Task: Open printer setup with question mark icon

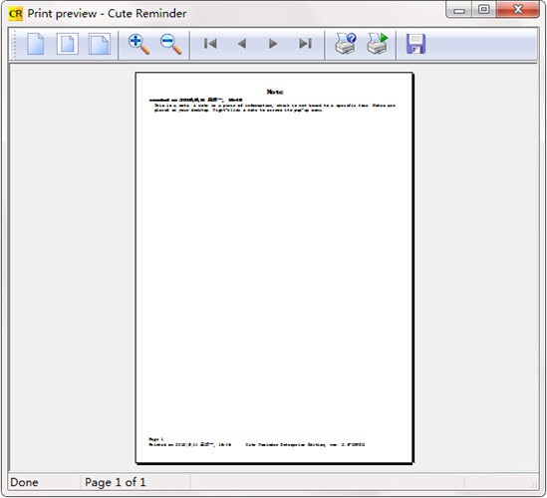Action: (x=346, y=44)
